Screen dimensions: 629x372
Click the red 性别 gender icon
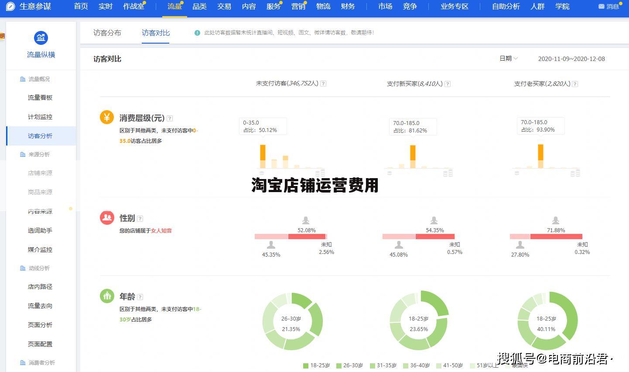coord(107,217)
